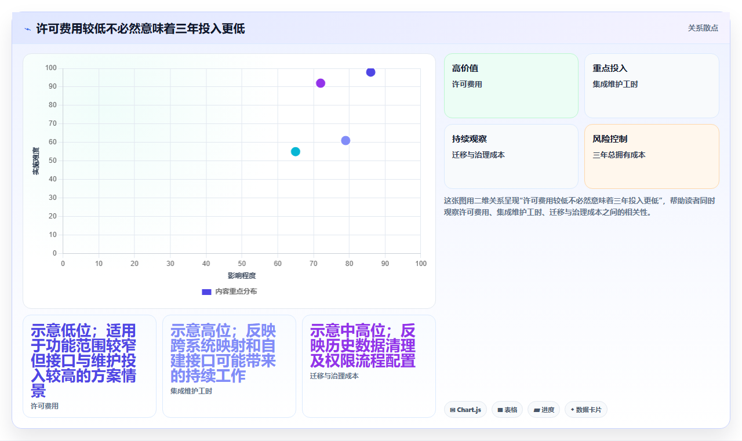Image resolution: width=742 pixels, height=441 pixels.
Task: Click the sparkle icon in 数据卡片 chip
Action: click(573, 410)
